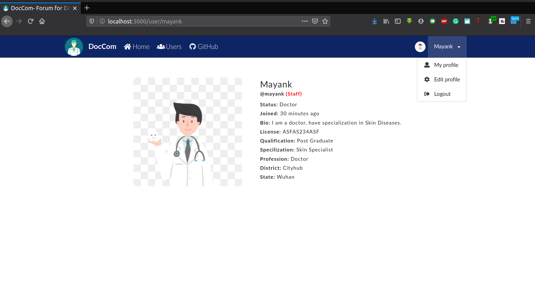
Task: Open a new browser tab
Action: pos(87,8)
